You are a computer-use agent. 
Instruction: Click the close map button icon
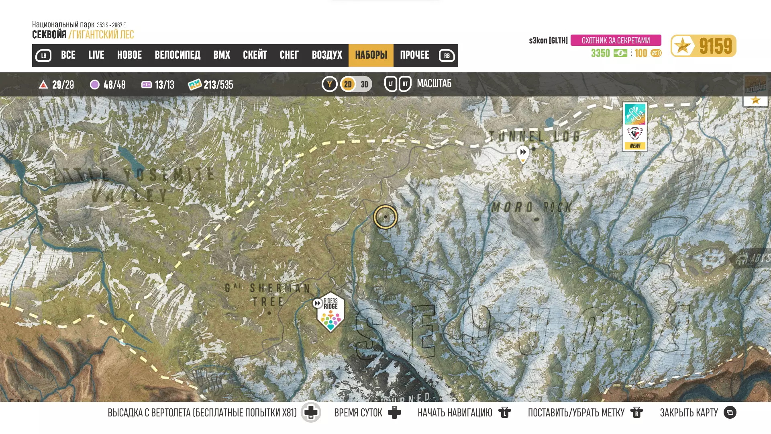pos(730,413)
